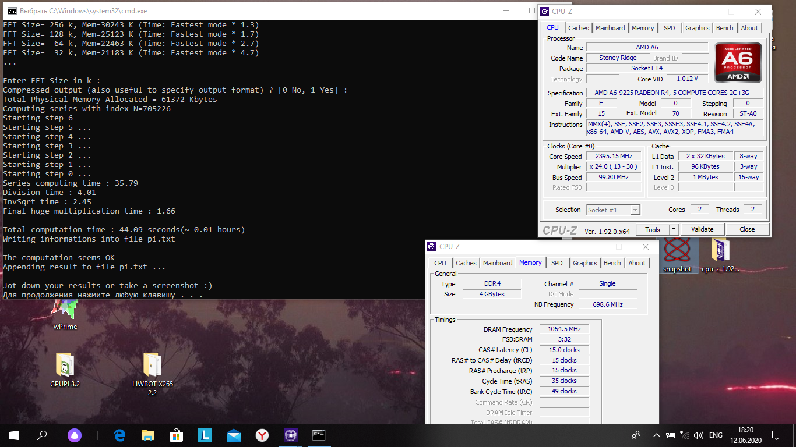Open Bench tab in lower CPU-Z window
Screen dimensions: 796x447
(x=612, y=263)
